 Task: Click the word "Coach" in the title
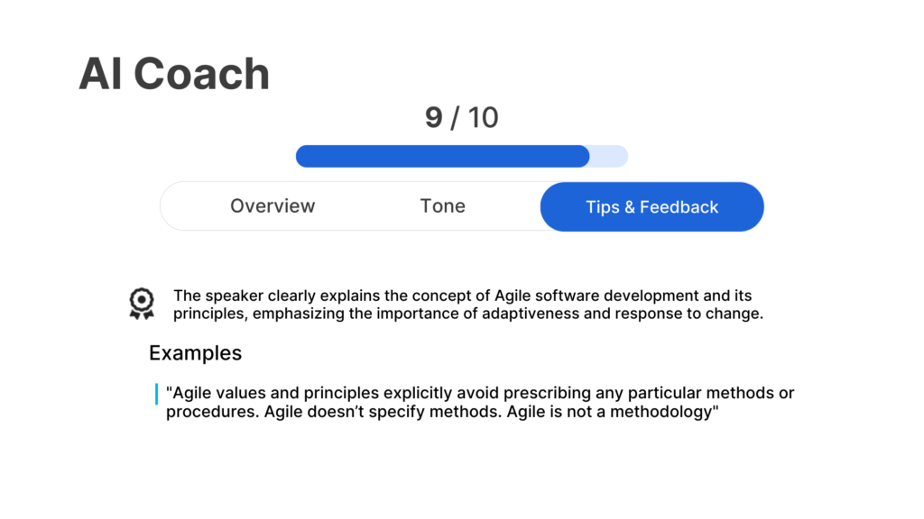click(x=201, y=74)
